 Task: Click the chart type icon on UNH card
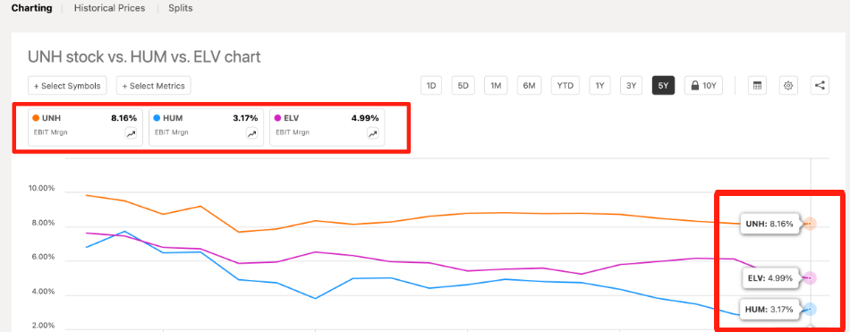pos(132,134)
